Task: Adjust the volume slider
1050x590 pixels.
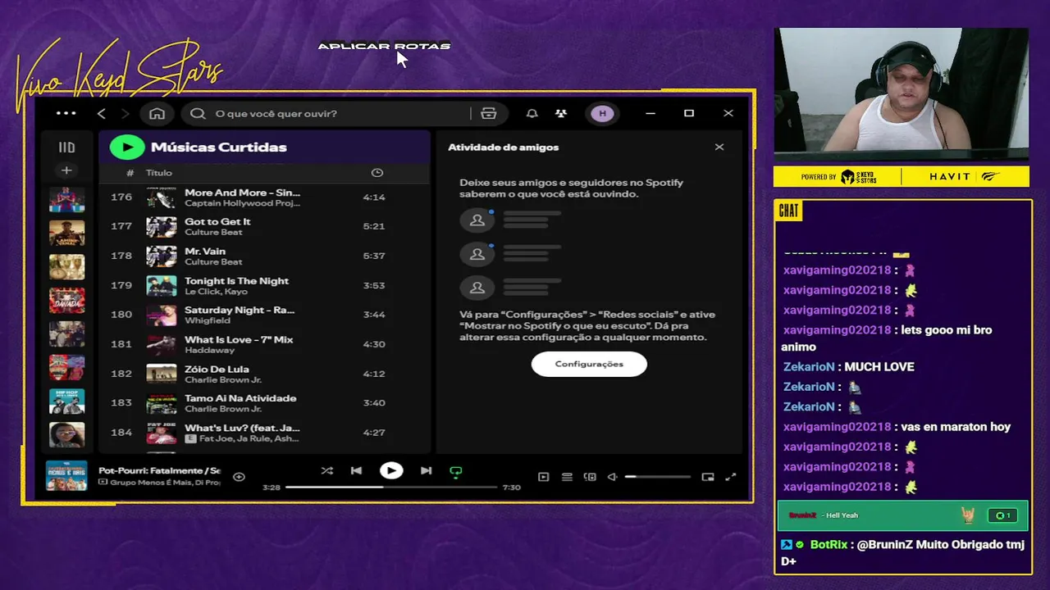Action: pyautogui.click(x=657, y=477)
